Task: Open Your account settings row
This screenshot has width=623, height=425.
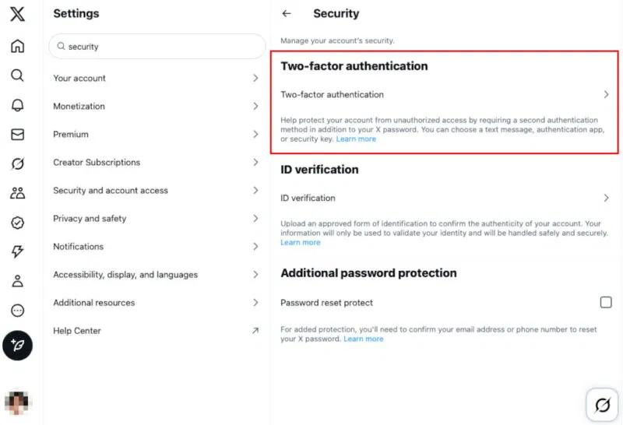Action: point(157,79)
